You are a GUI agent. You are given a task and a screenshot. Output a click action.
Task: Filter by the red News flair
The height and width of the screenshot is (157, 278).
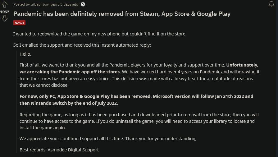click(19, 23)
